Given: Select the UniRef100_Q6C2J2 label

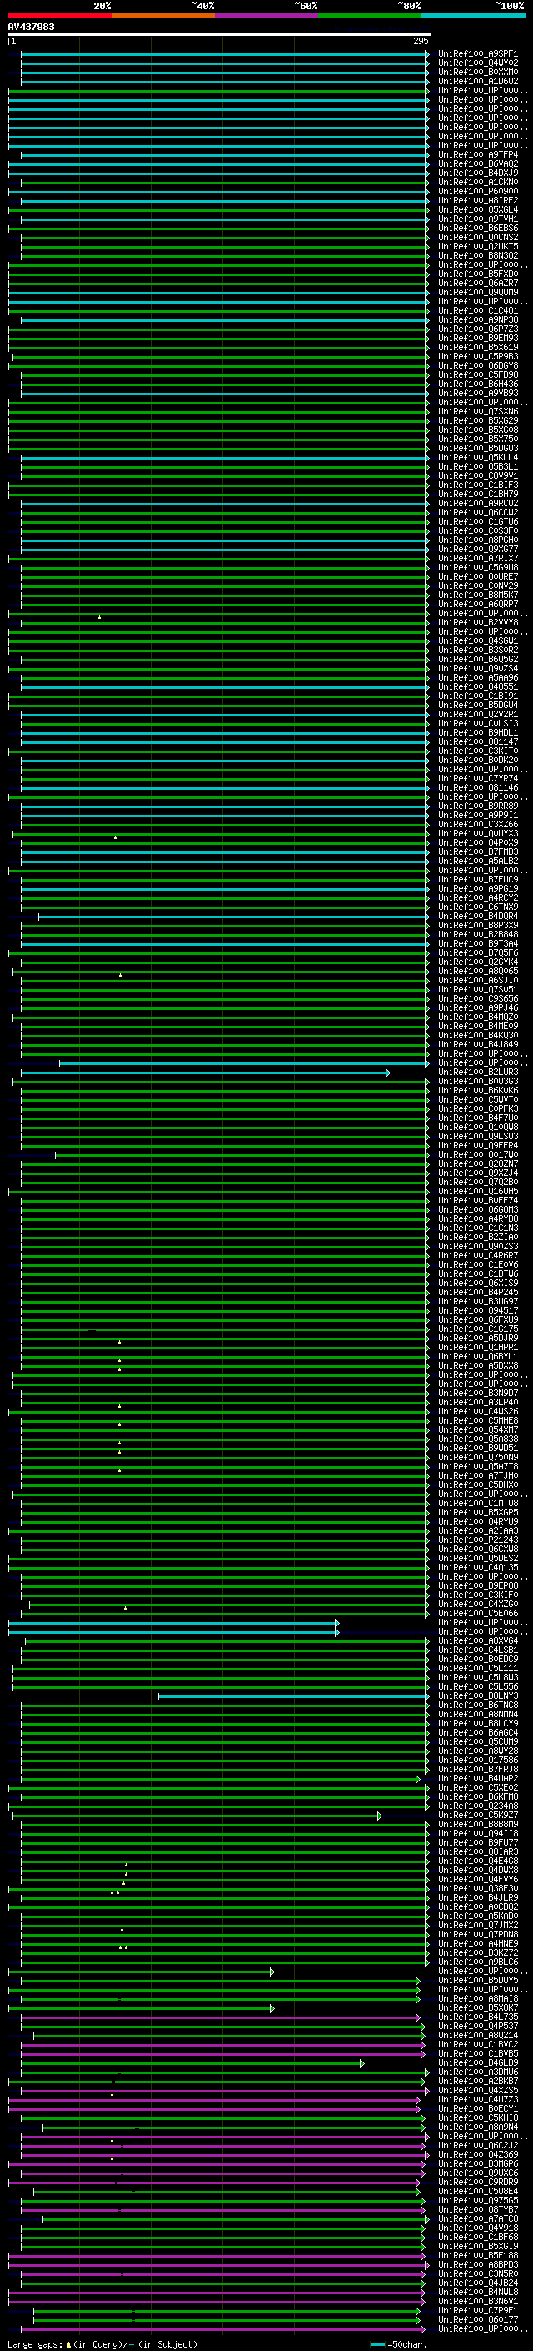Looking at the screenshot, I should coord(477,2146).
